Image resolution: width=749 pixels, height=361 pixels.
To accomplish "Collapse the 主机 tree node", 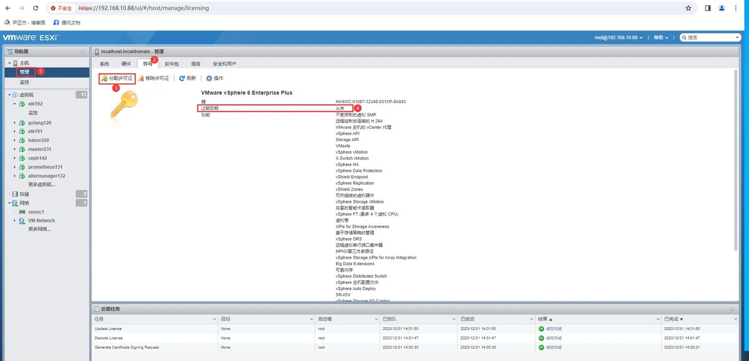I will tap(9, 63).
